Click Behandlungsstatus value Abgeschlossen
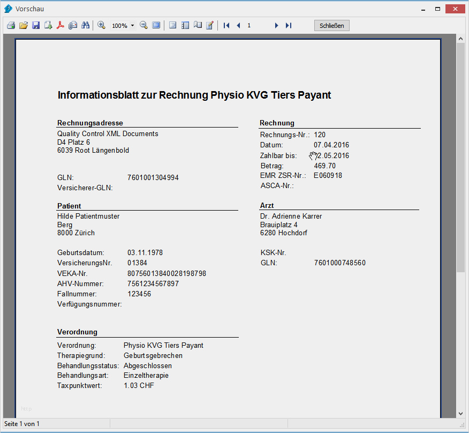This screenshot has width=469, height=433. click(148, 366)
